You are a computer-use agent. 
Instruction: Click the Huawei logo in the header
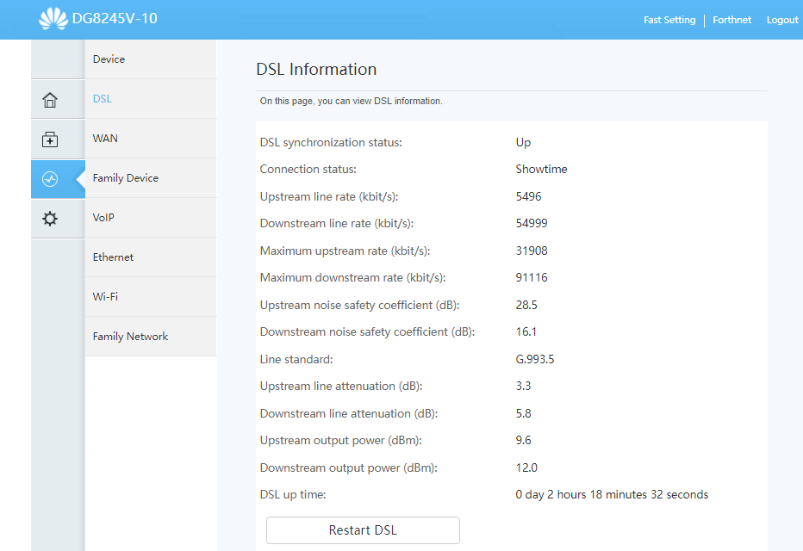pos(53,19)
